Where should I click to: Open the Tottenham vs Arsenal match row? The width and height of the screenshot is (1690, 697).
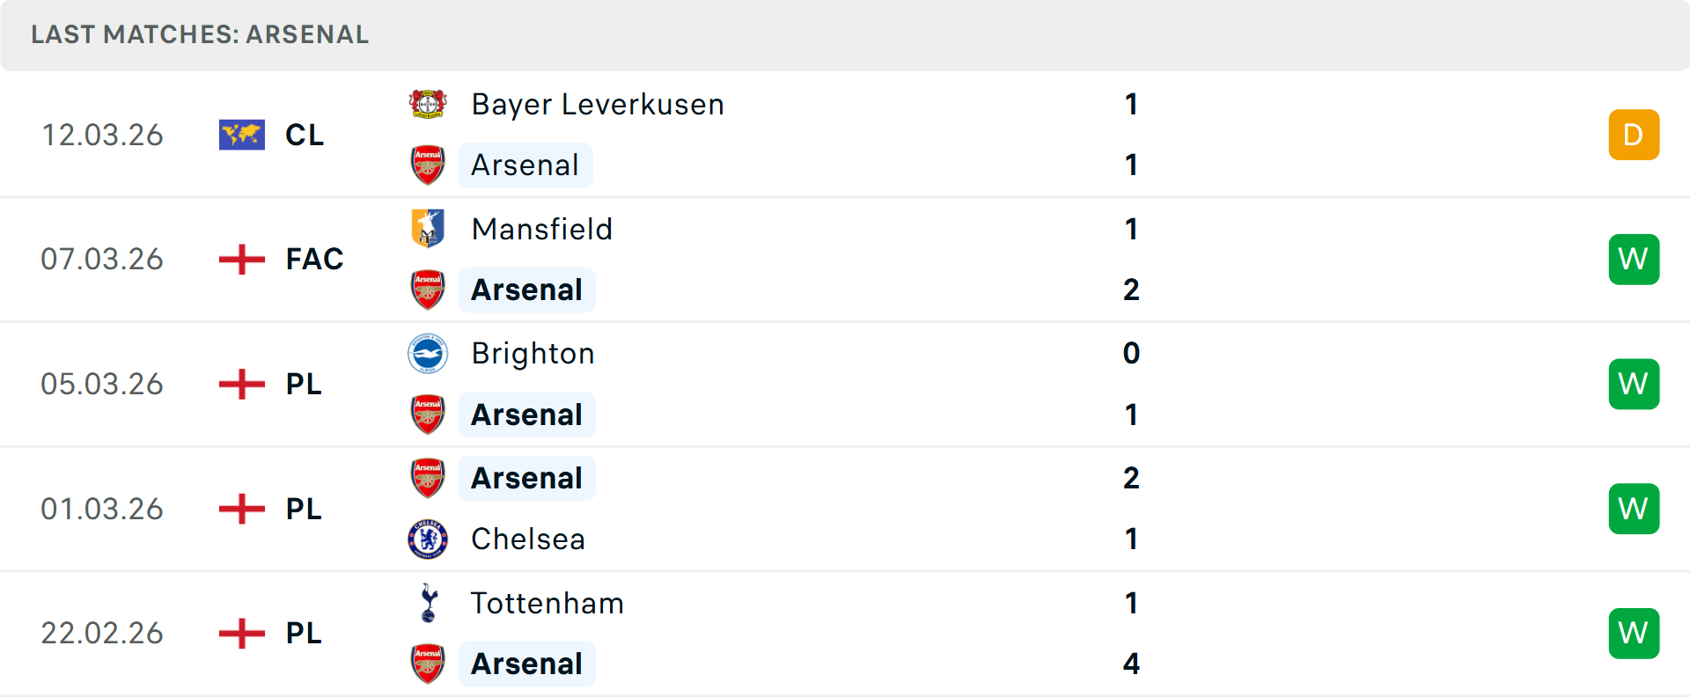pyautogui.click(x=880, y=633)
